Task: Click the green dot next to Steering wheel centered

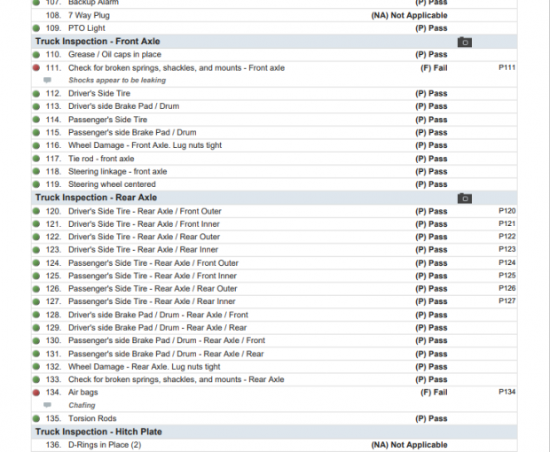Action: (x=36, y=184)
